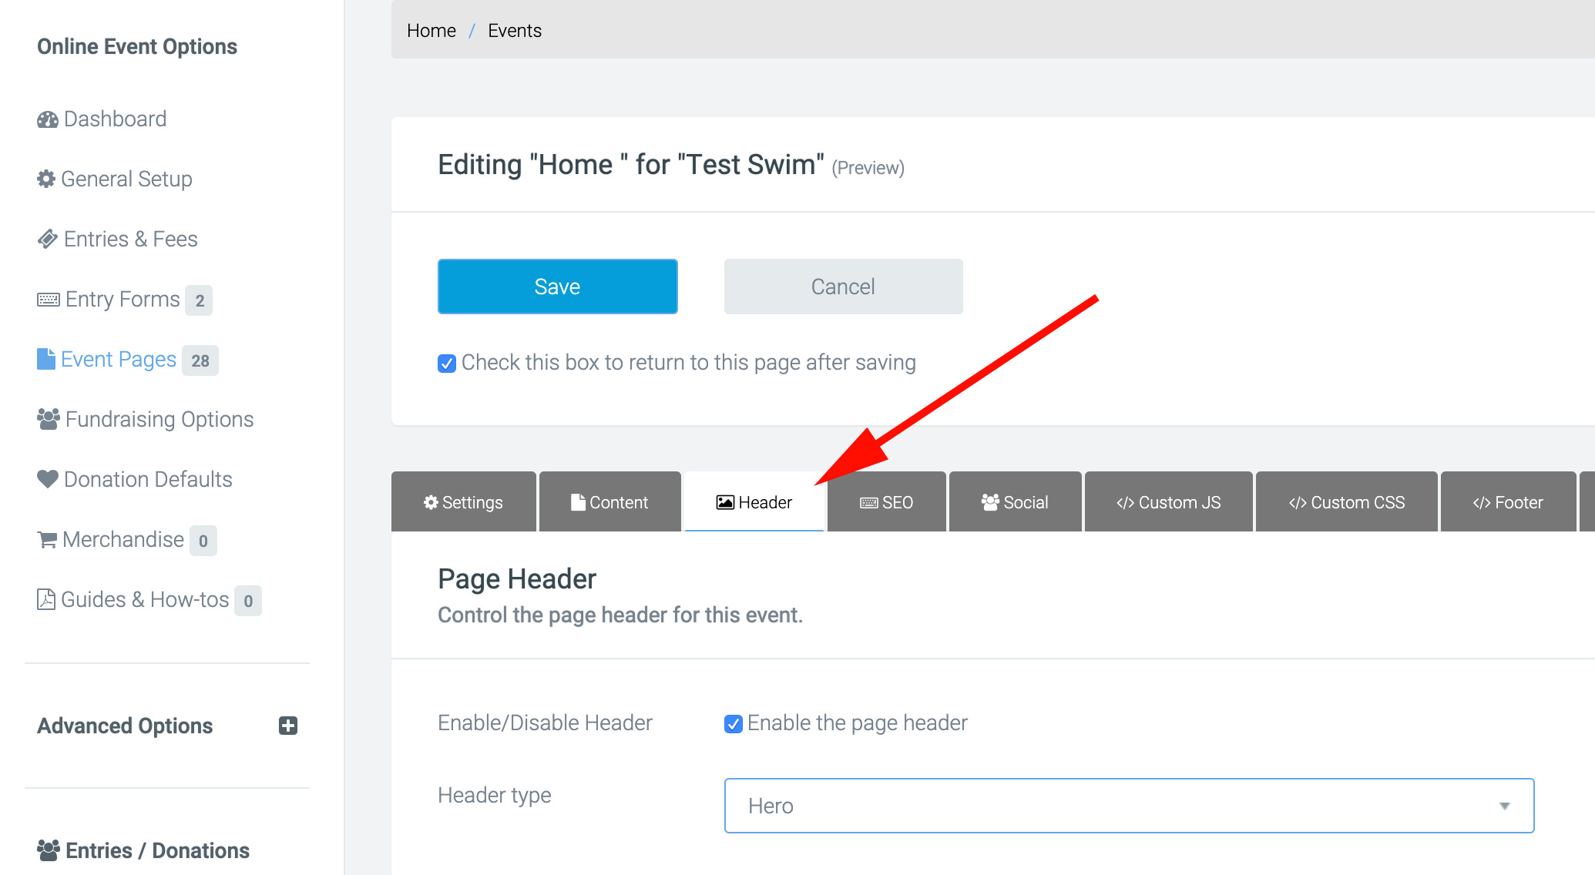Go to Home in breadcrumb
This screenshot has height=875, width=1595.
pos(431,31)
